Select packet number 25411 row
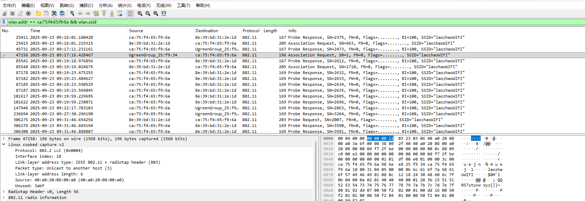585x201 pixels. click(x=292, y=37)
